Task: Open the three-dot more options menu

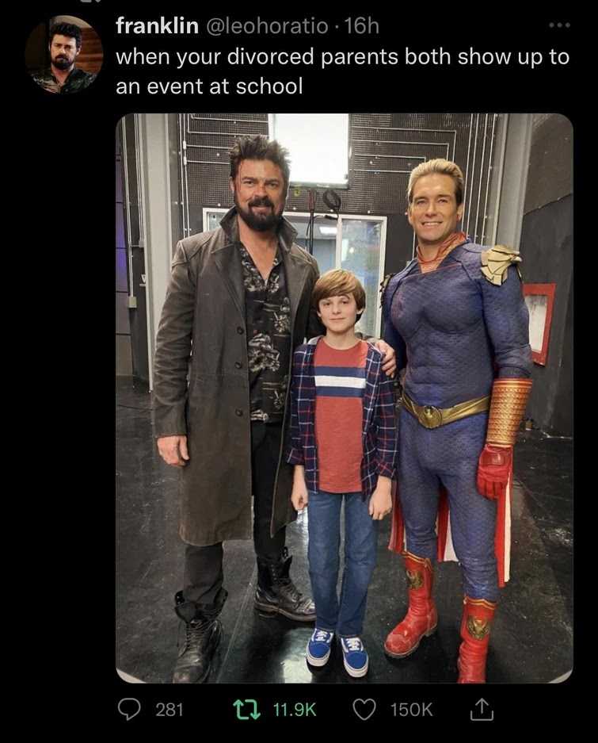Action: point(559,25)
